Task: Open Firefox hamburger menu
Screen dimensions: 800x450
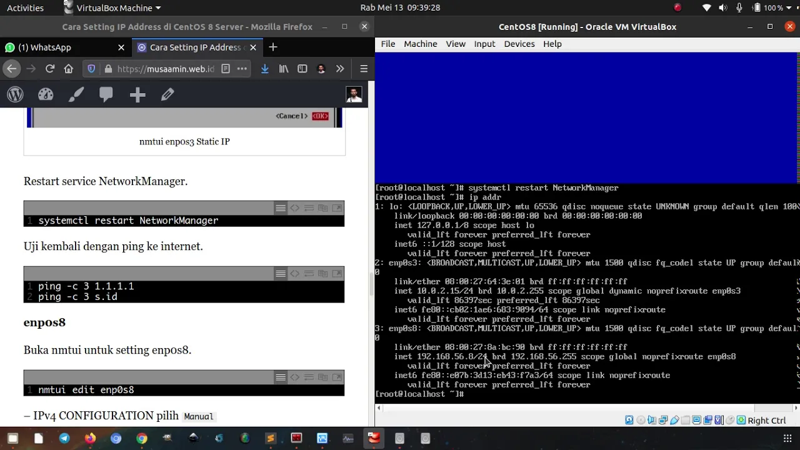Action: (364, 69)
